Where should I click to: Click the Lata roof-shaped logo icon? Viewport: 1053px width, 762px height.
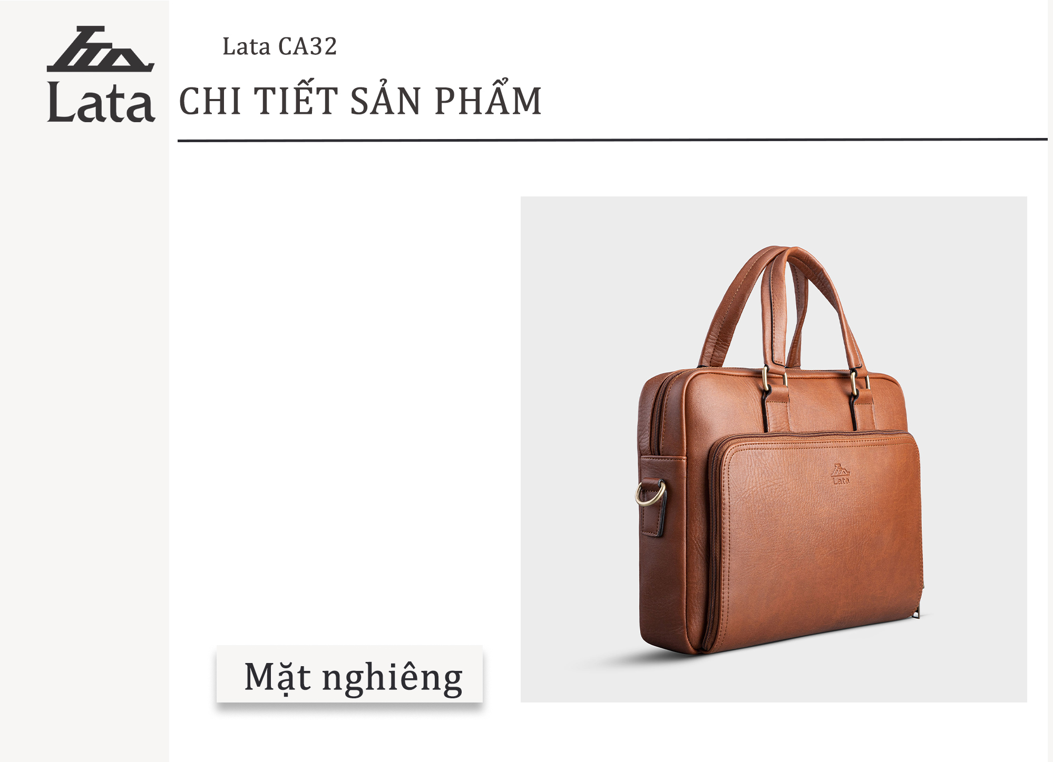point(100,49)
